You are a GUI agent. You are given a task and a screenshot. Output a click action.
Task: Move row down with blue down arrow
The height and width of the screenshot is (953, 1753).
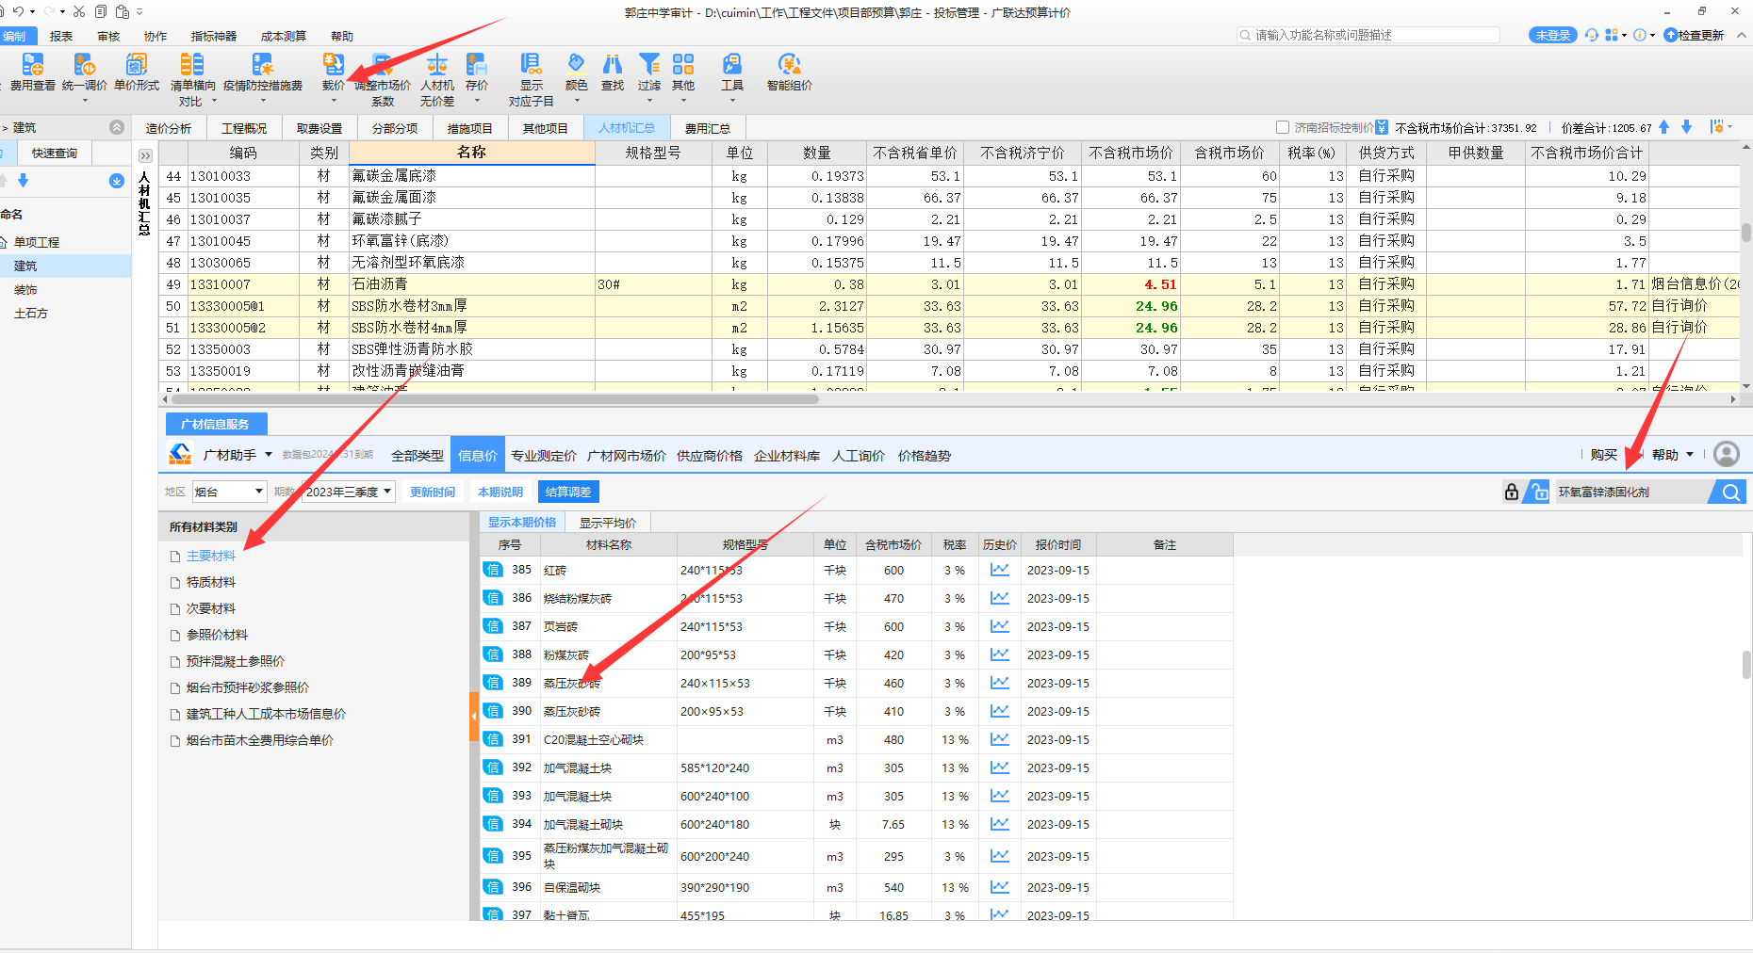click(1686, 127)
